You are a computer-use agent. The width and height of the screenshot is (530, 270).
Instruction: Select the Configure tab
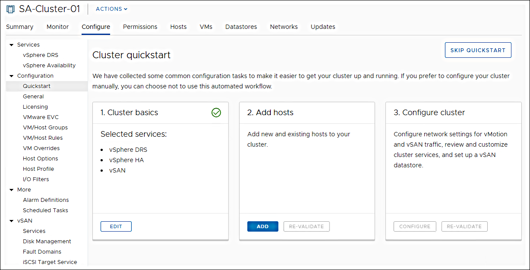(96, 27)
